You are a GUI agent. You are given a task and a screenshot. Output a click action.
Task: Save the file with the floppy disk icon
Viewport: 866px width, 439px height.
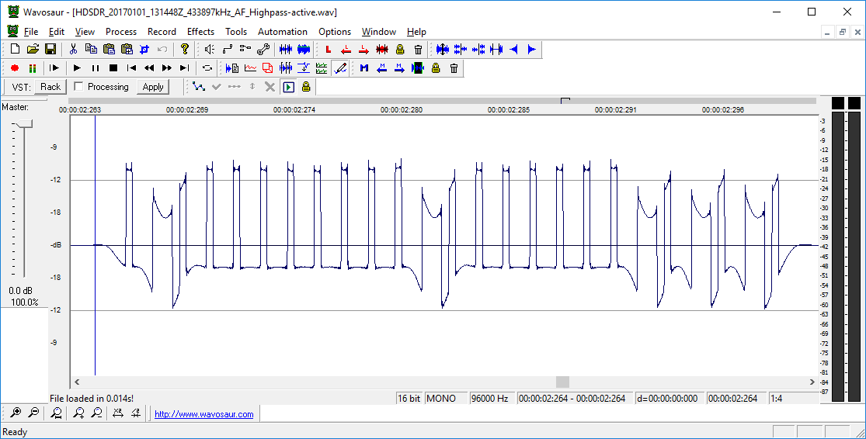click(x=50, y=49)
